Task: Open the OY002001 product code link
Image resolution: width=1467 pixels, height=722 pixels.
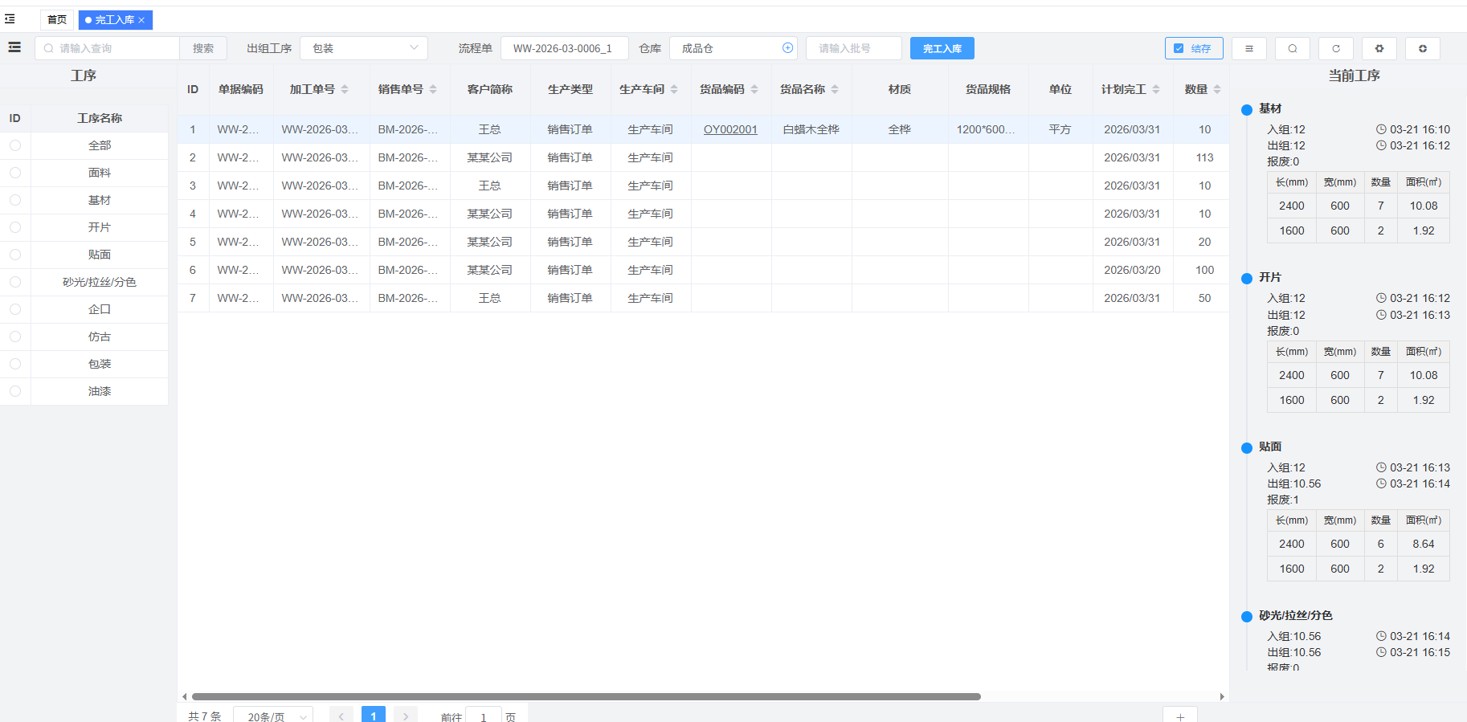Action: pos(729,129)
